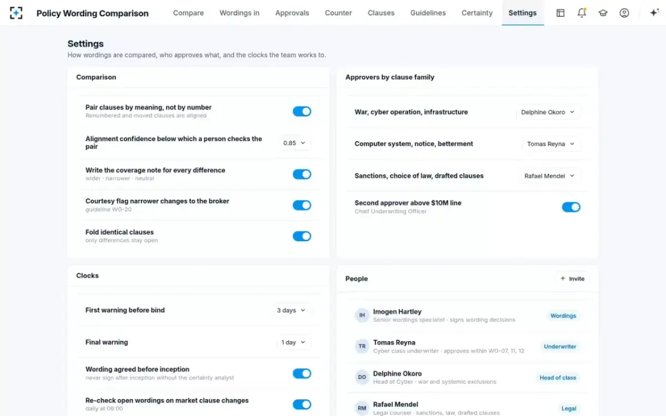Image resolution: width=666 pixels, height=416 pixels.
Task: Open the graduation cap learning icon
Action: click(x=603, y=13)
